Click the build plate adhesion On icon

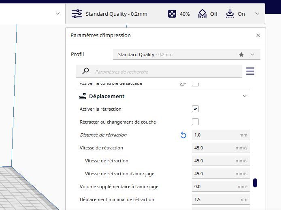pos(230,14)
